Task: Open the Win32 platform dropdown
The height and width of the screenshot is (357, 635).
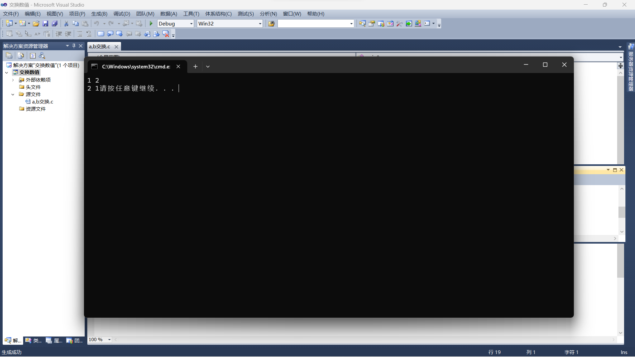Action: click(x=260, y=23)
